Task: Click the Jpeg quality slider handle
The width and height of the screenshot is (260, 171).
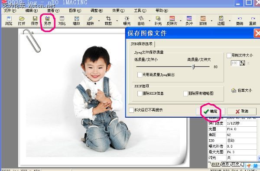Action: click(x=193, y=67)
